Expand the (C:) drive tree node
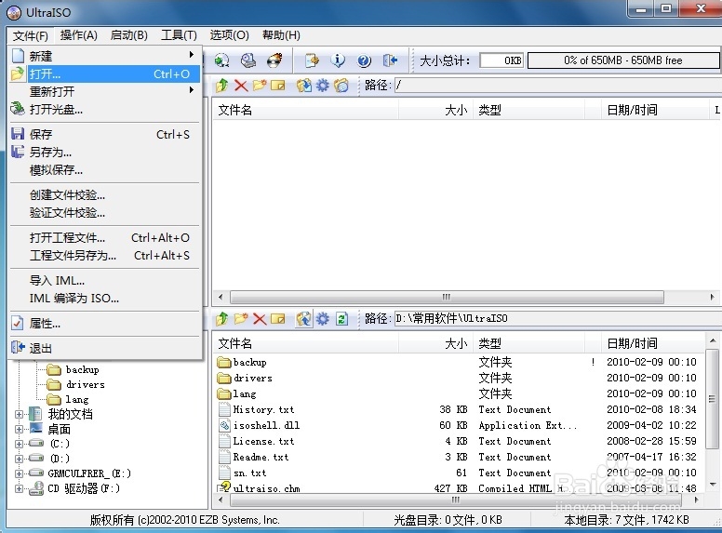Image resolution: width=722 pixels, height=533 pixels. (20, 444)
